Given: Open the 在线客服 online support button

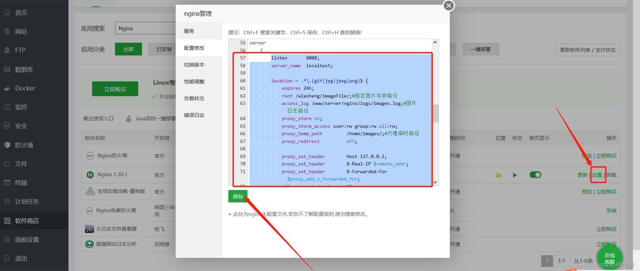Looking at the screenshot, I should [610, 258].
